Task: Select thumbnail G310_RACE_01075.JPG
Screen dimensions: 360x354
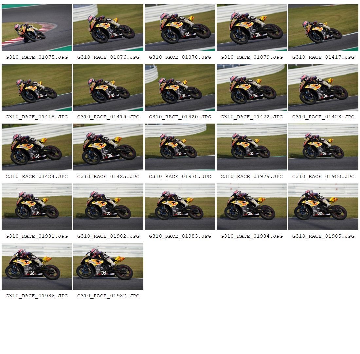Action: pos(37,28)
